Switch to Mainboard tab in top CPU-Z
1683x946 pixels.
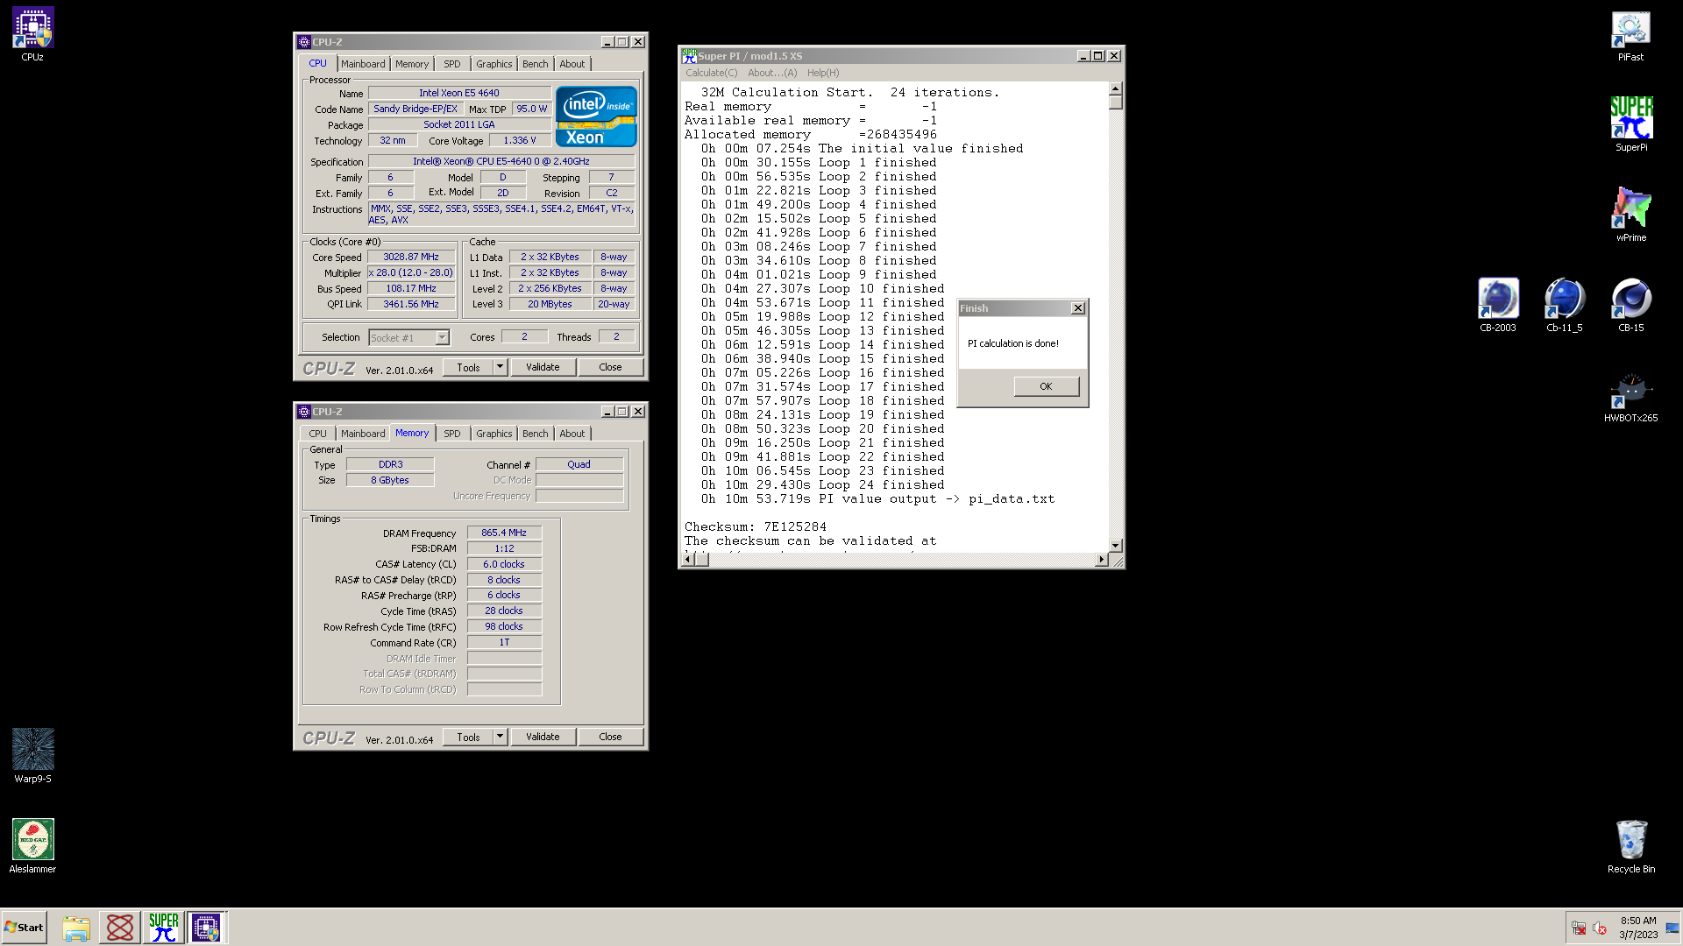pyautogui.click(x=363, y=64)
